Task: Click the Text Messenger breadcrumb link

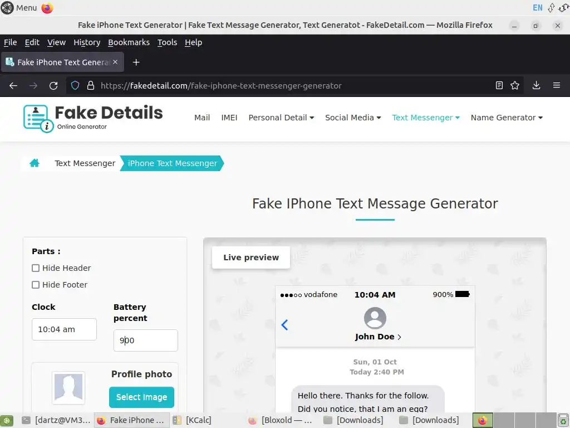Action: coord(85,163)
